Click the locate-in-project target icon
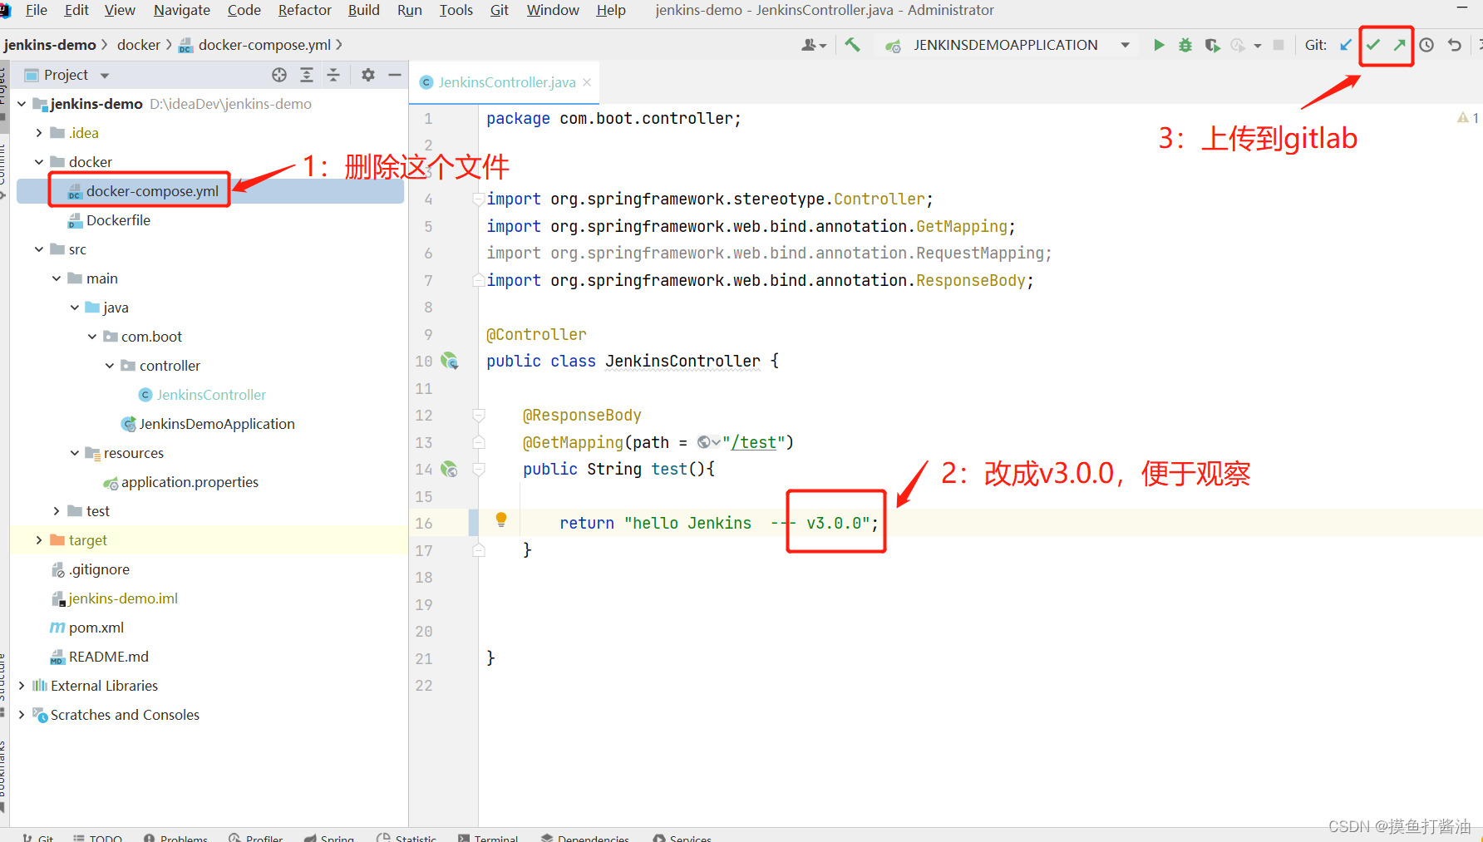This screenshot has height=842, width=1483. 279,75
